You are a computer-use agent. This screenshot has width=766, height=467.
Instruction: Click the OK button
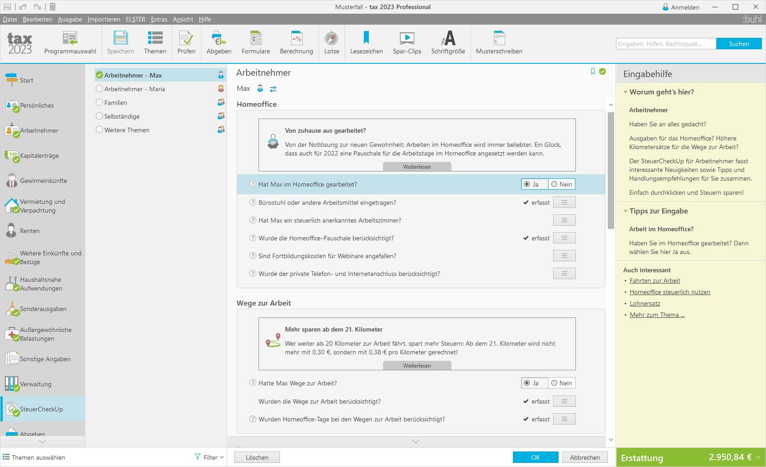pyautogui.click(x=535, y=457)
